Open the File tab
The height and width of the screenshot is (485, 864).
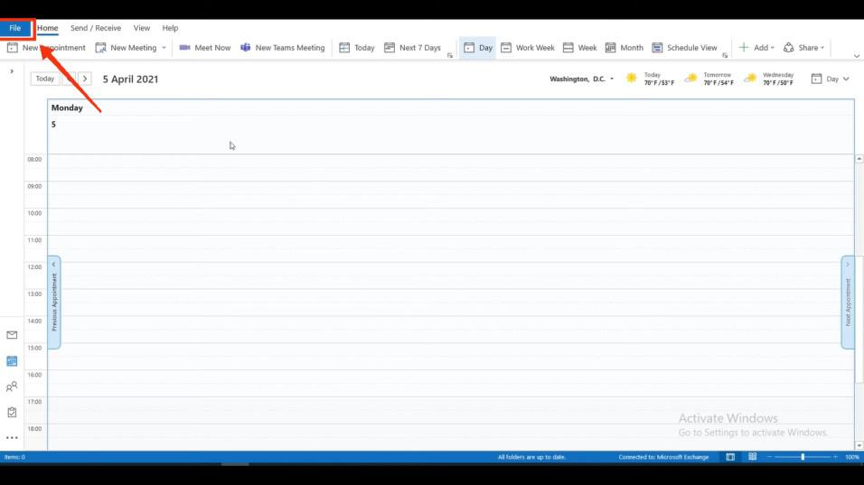15,28
